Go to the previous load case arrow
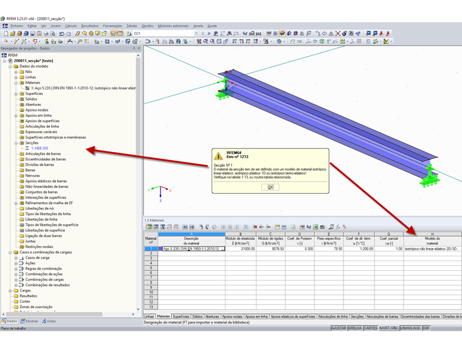 [x=202, y=33]
